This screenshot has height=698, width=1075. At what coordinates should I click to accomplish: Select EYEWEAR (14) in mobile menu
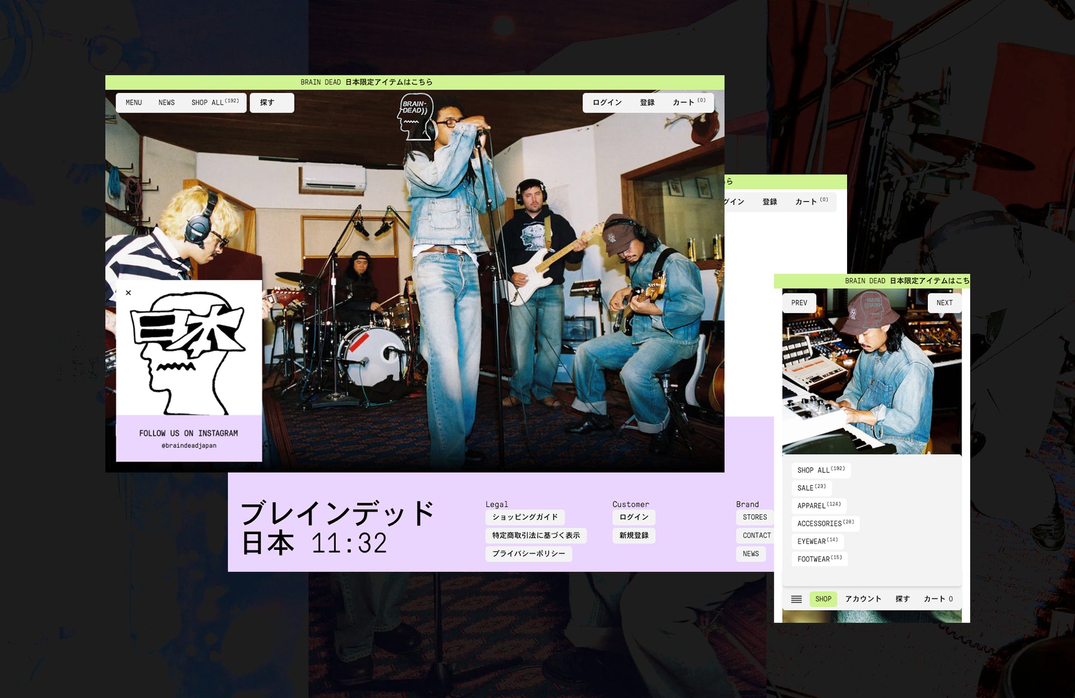pos(817,541)
